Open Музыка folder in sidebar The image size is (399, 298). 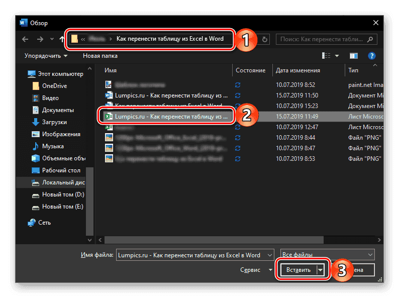pyautogui.click(x=48, y=146)
